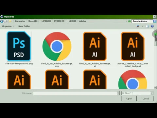Click the refresh icon beside address bar

(130, 21)
